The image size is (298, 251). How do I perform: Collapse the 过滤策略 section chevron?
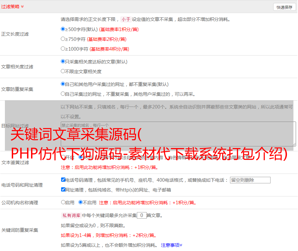pos(22,7)
